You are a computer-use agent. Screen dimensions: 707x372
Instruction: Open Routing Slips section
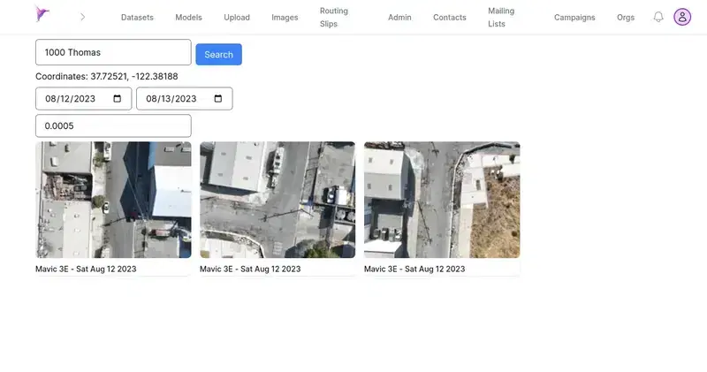[334, 18]
